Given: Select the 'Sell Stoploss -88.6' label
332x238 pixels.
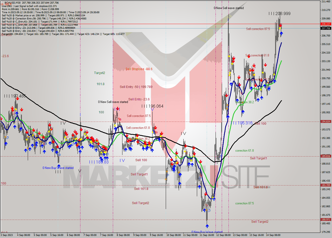Looking at the screenshot, I should click(139, 69).
